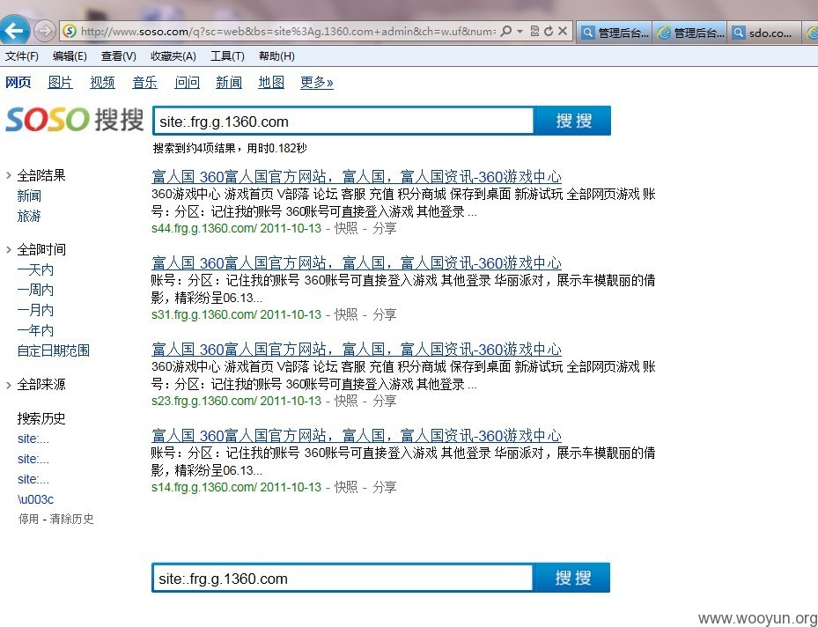Filter results by 新闻 in sidebar
Viewport: 818px width, 627px height.
[x=29, y=195]
